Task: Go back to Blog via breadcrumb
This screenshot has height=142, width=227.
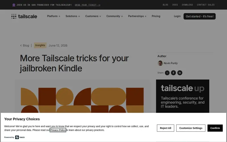Action: click(x=25, y=45)
